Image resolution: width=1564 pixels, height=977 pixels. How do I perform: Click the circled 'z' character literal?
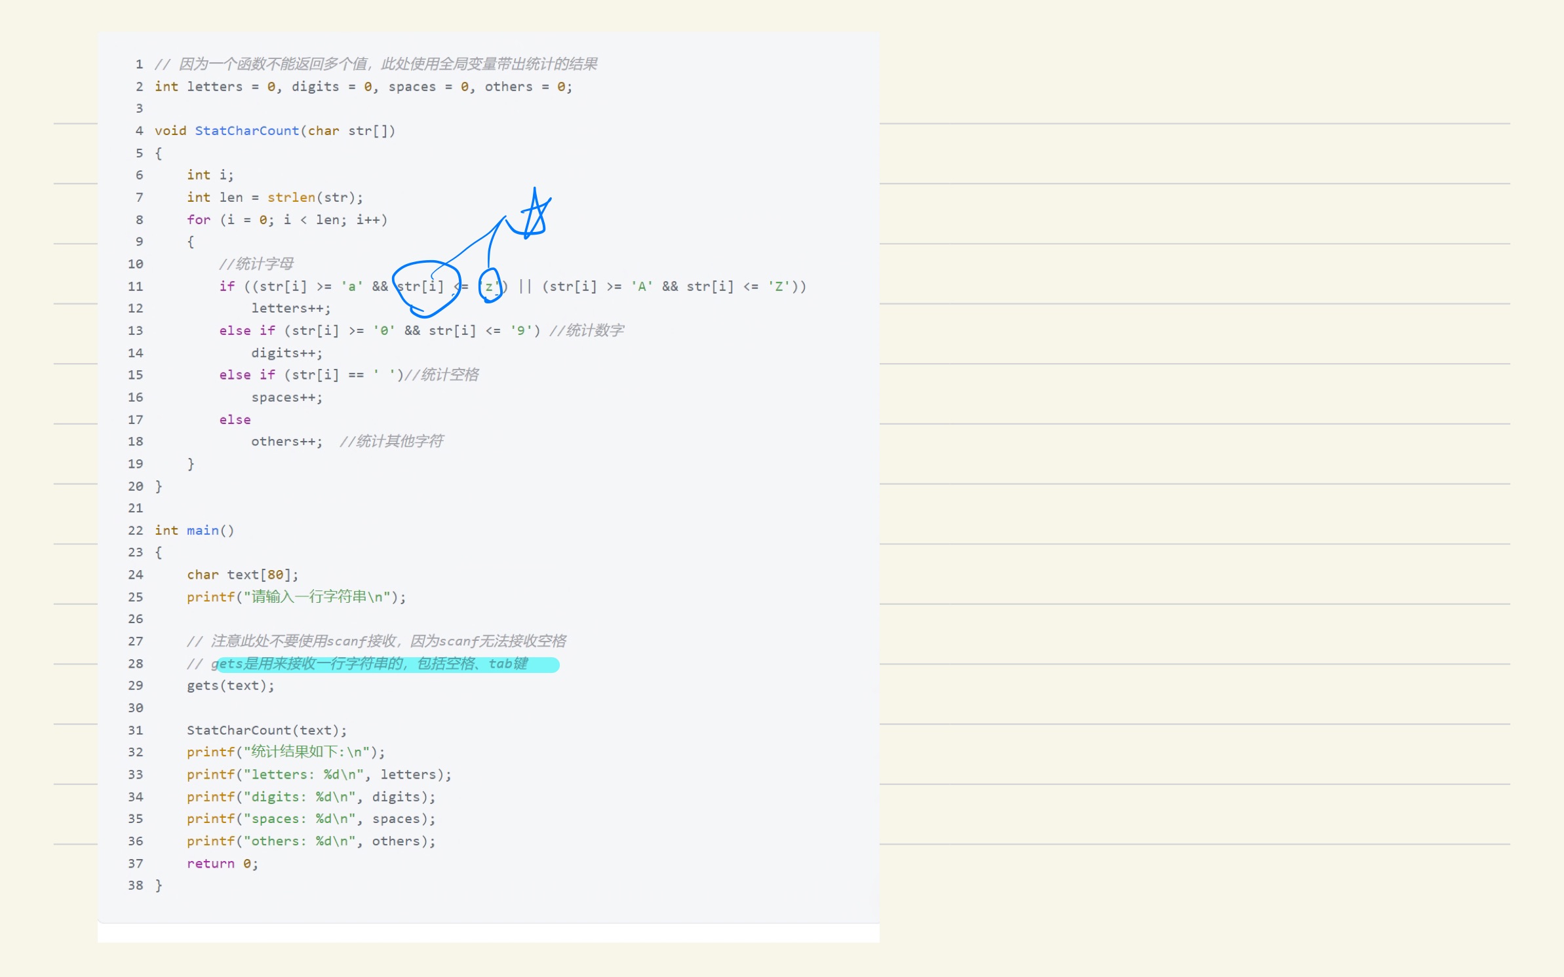tap(490, 286)
